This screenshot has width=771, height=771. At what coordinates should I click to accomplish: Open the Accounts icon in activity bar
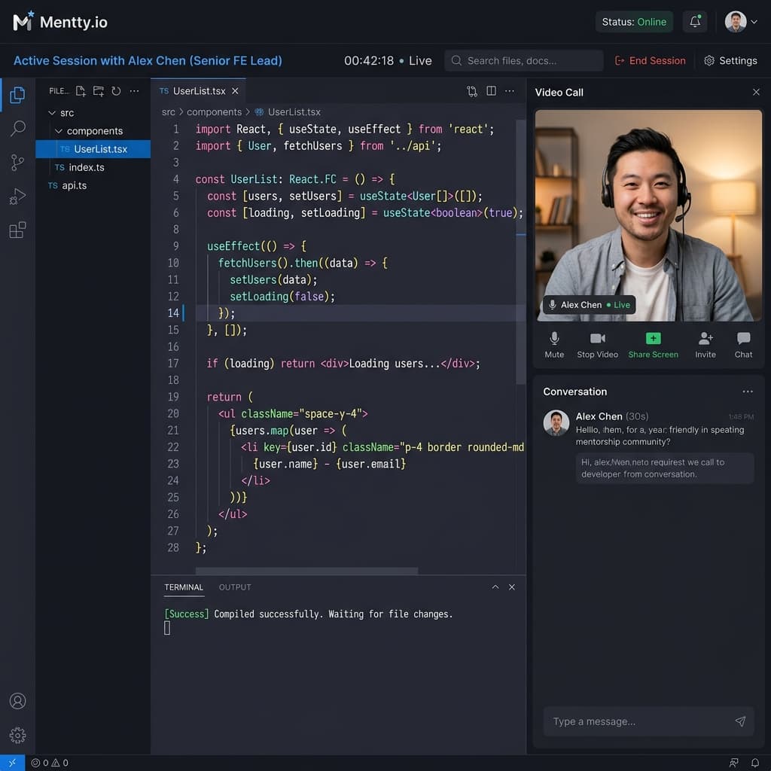18,701
